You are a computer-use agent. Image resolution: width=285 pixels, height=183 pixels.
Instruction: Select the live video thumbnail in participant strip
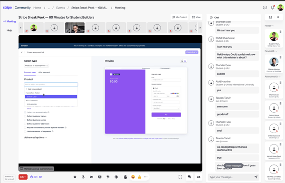tap(75, 28)
